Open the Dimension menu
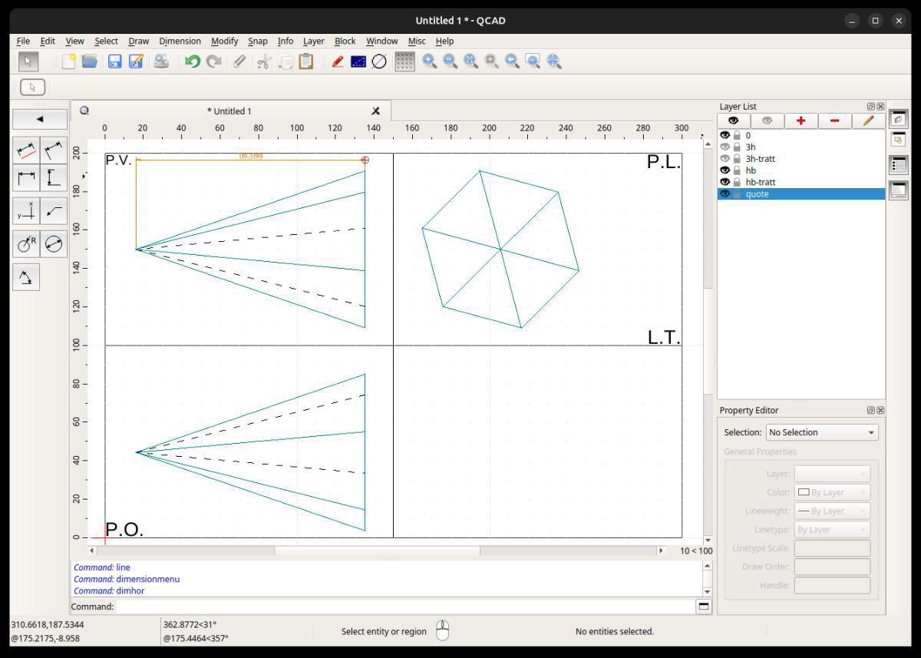The height and width of the screenshot is (658, 921). (180, 41)
